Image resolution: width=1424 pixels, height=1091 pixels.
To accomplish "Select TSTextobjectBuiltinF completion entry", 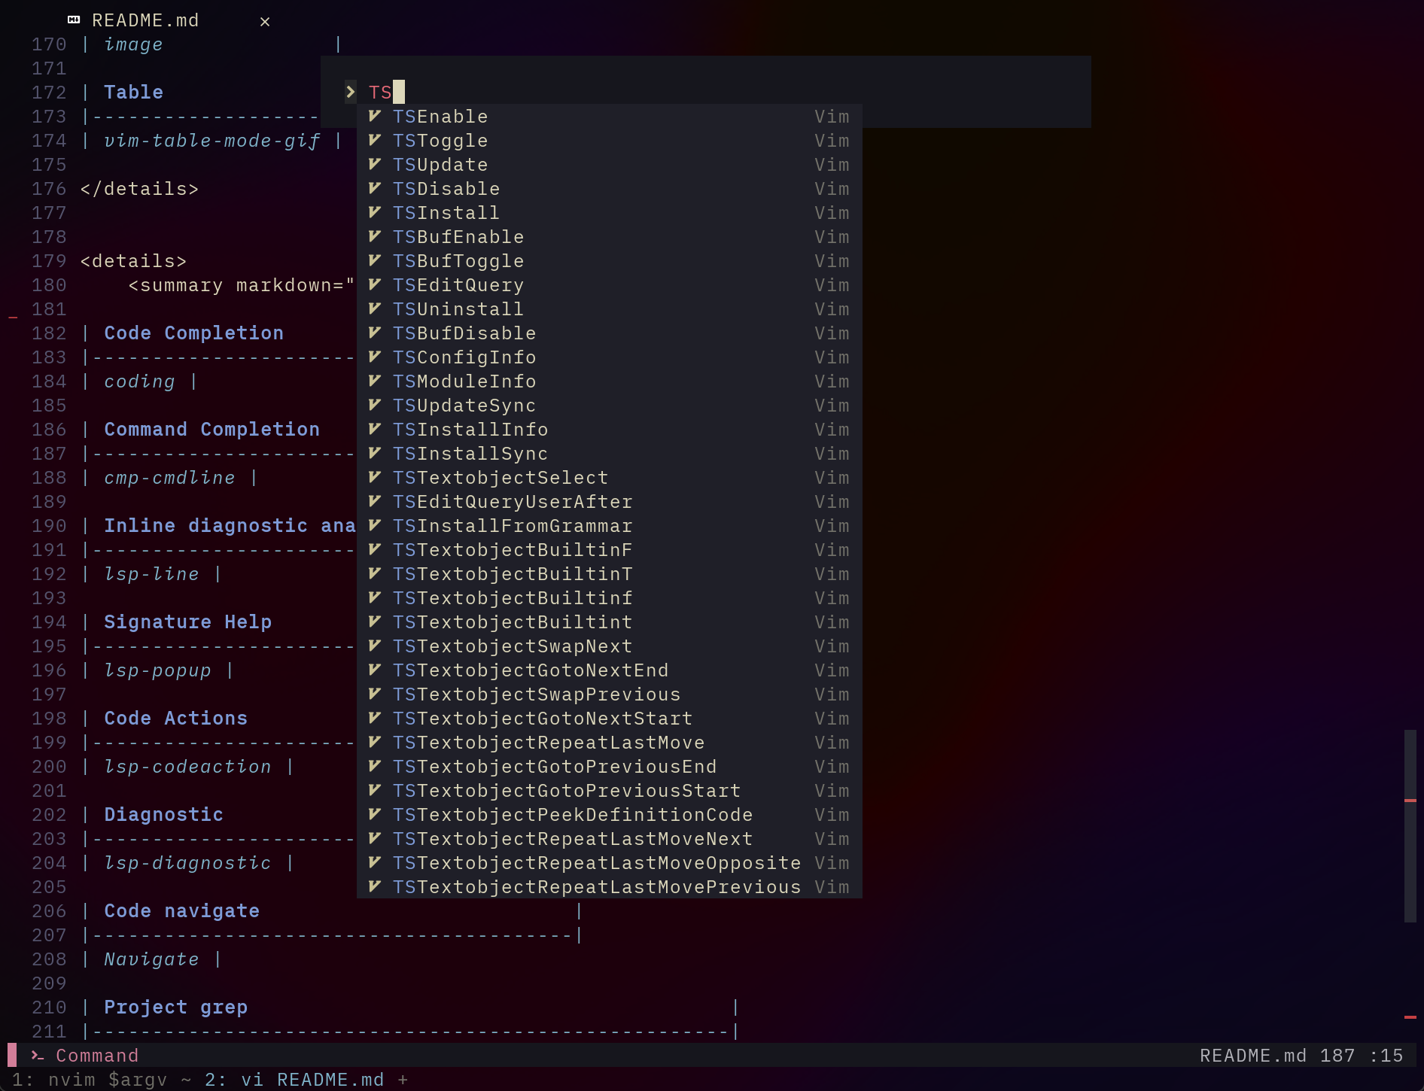I will (610, 550).
